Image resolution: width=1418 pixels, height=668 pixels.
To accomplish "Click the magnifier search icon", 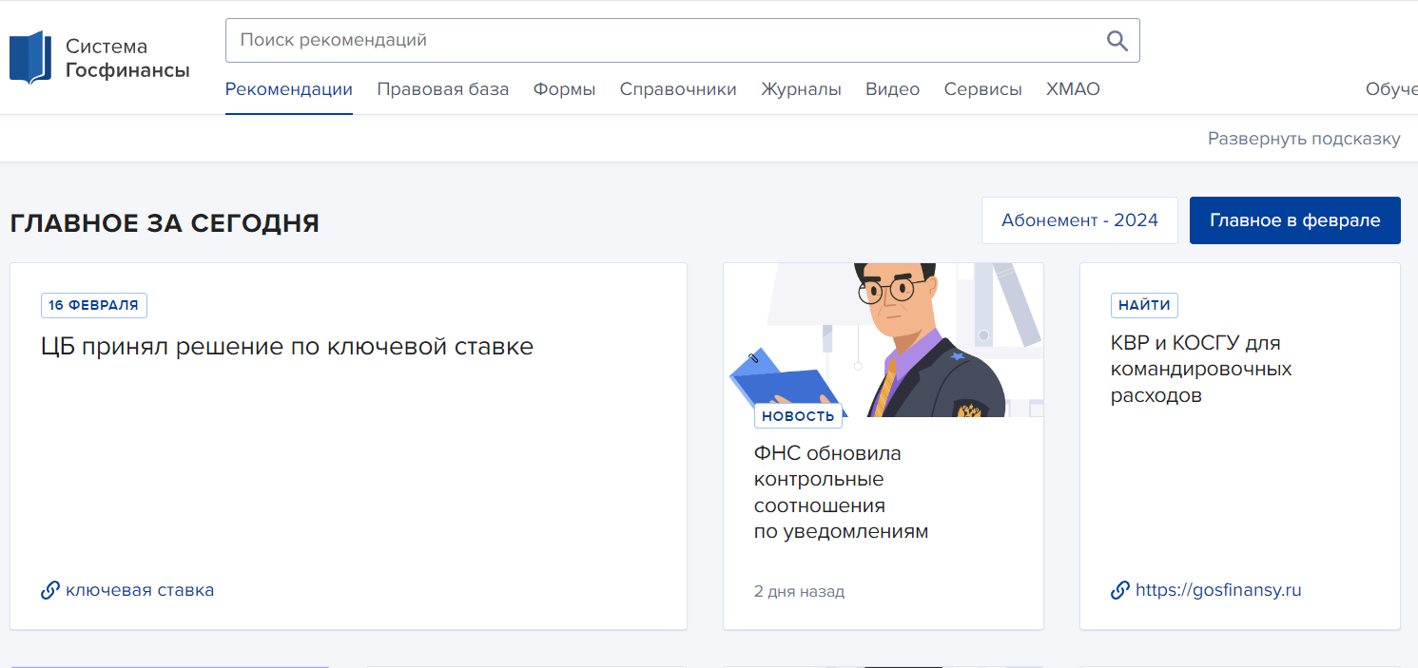I will (1117, 41).
